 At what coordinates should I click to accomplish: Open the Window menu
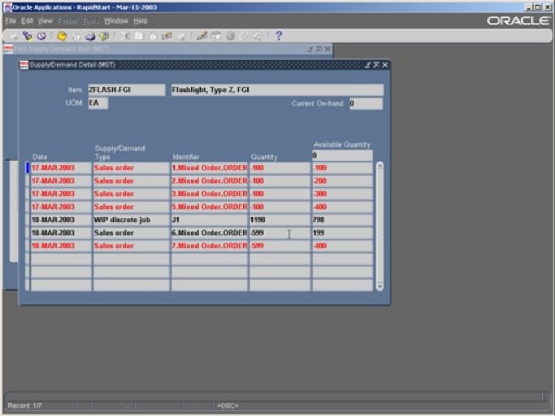116,21
